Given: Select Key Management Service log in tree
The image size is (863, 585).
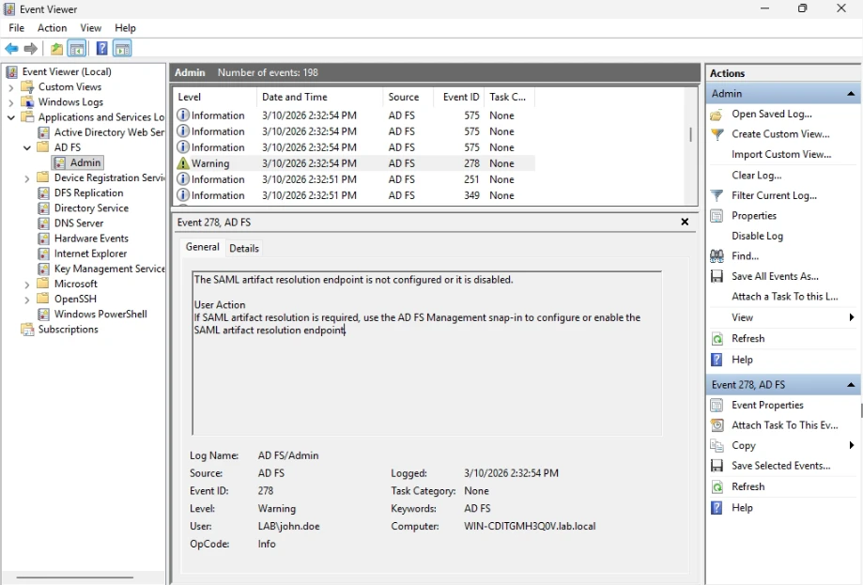Looking at the screenshot, I should [109, 269].
